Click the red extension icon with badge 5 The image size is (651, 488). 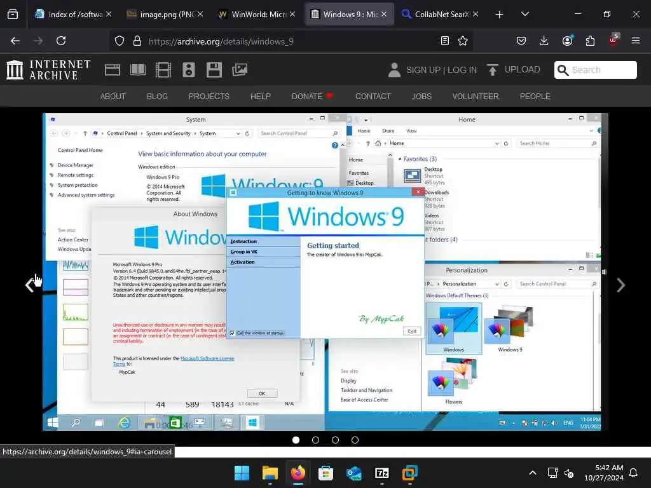(x=613, y=40)
